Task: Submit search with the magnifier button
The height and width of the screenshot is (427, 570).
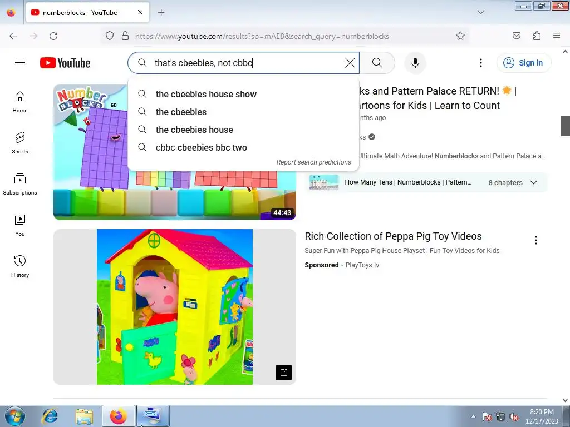Action: point(377,63)
